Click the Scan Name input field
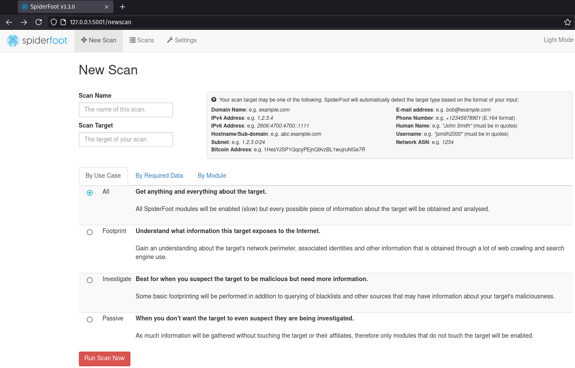Image resolution: width=575 pixels, height=368 pixels. tap(126, 109)
